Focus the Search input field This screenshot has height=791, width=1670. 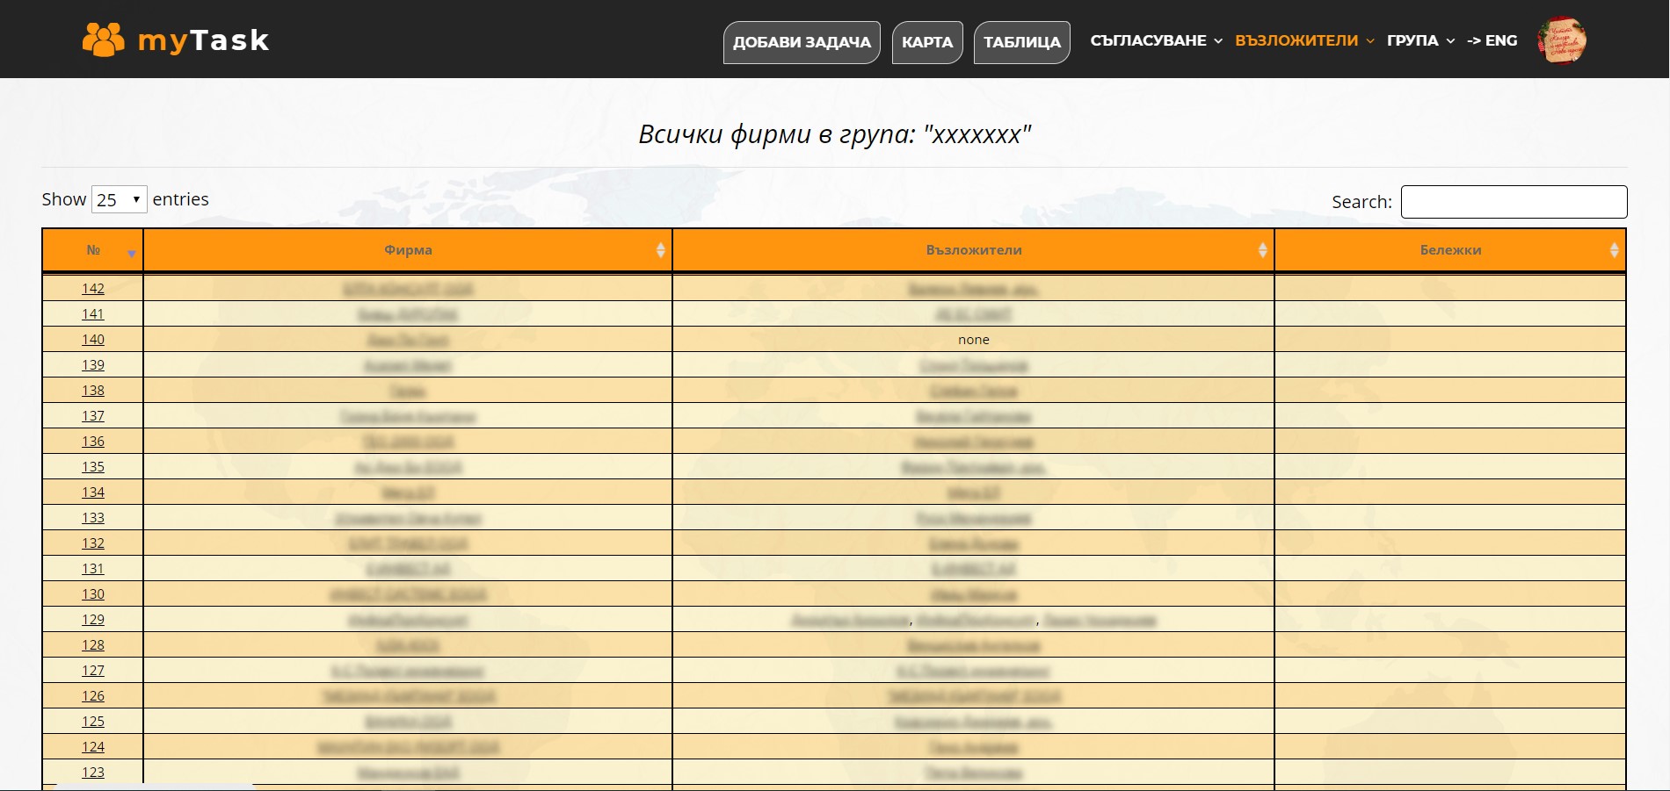[x=1514, y=202]
